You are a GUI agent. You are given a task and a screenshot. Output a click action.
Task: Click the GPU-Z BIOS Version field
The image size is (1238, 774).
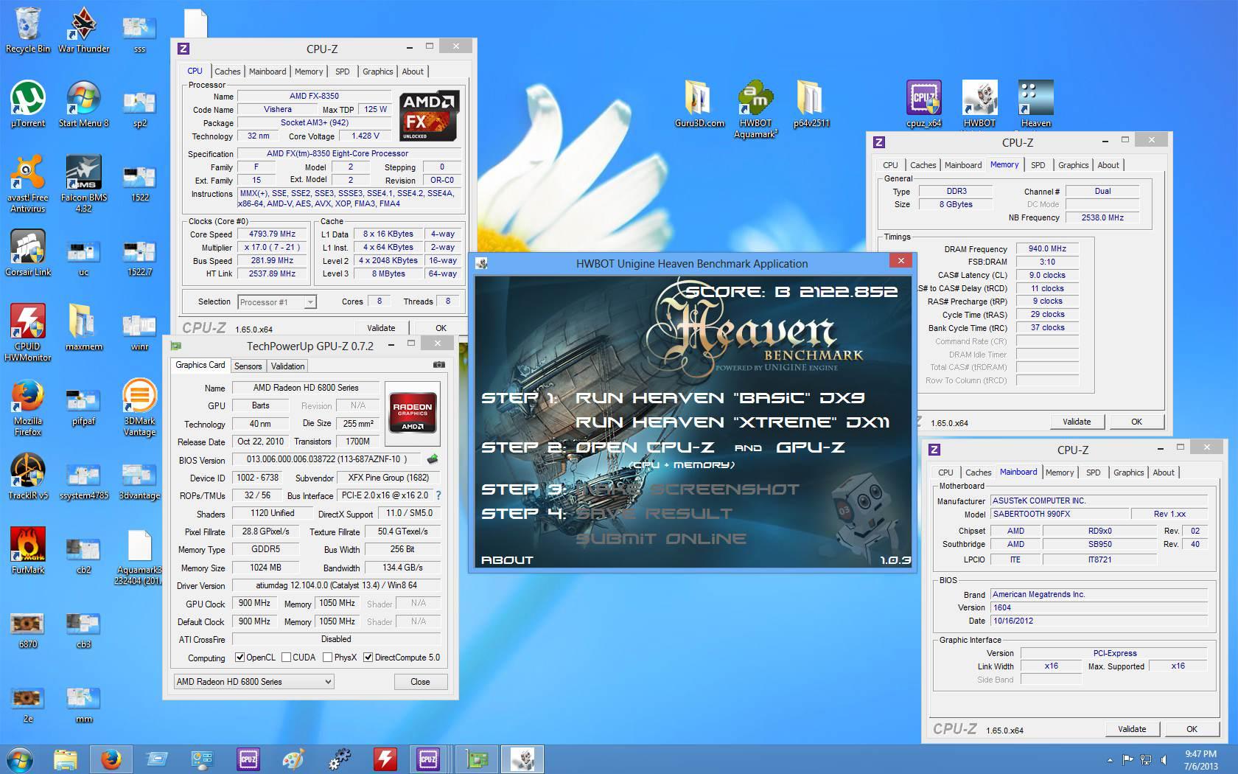pos(326,459)
